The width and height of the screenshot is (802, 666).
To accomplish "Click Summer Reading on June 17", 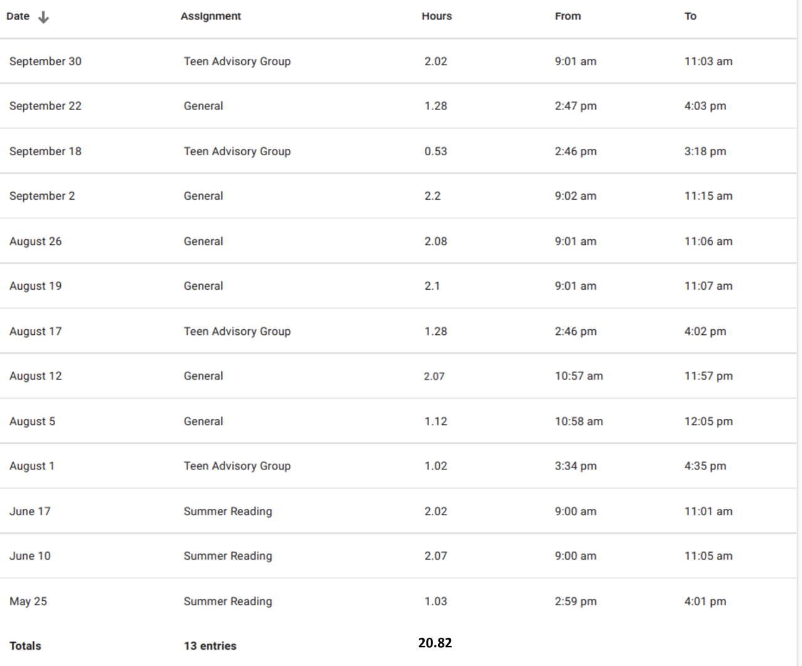I will [228, 511].
